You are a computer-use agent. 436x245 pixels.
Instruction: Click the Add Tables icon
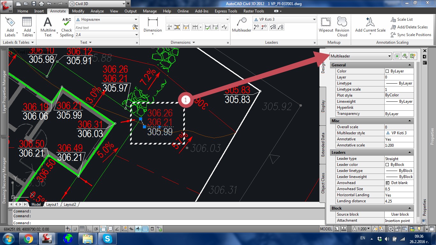(27, 27)
